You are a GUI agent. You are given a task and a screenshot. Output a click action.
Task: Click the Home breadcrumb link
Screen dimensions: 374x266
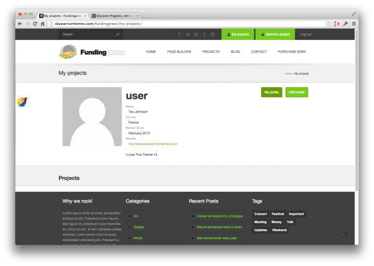(x=289, y=74)
